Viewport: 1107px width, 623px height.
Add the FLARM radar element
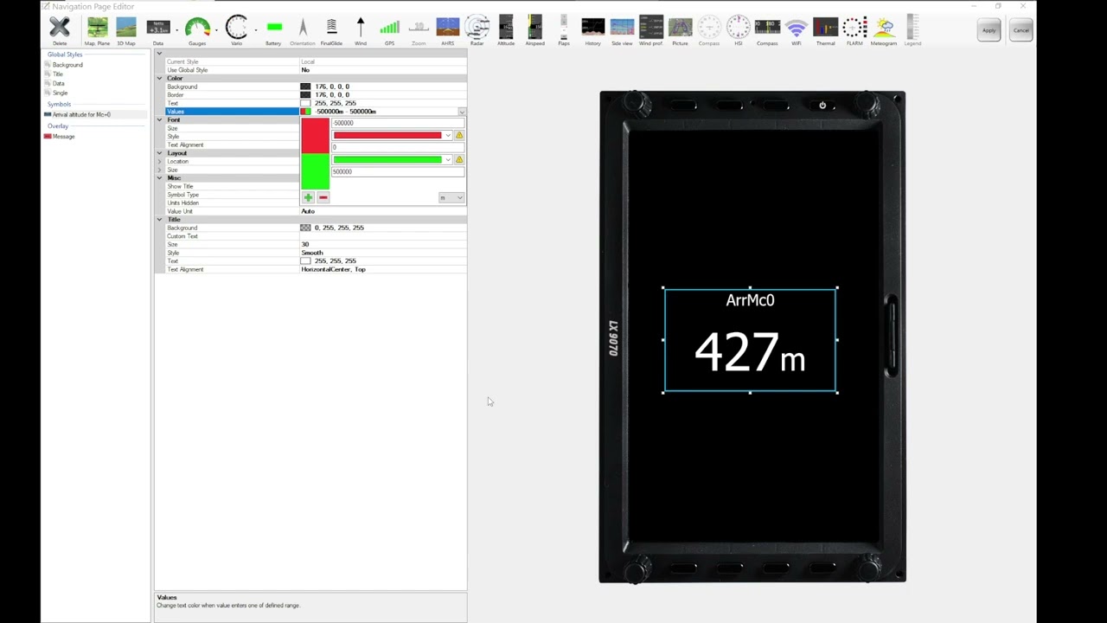pyautogui.click(x=854, y=29)
